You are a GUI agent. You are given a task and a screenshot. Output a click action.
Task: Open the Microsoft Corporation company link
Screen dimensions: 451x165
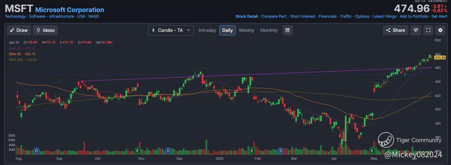(70, 10)
